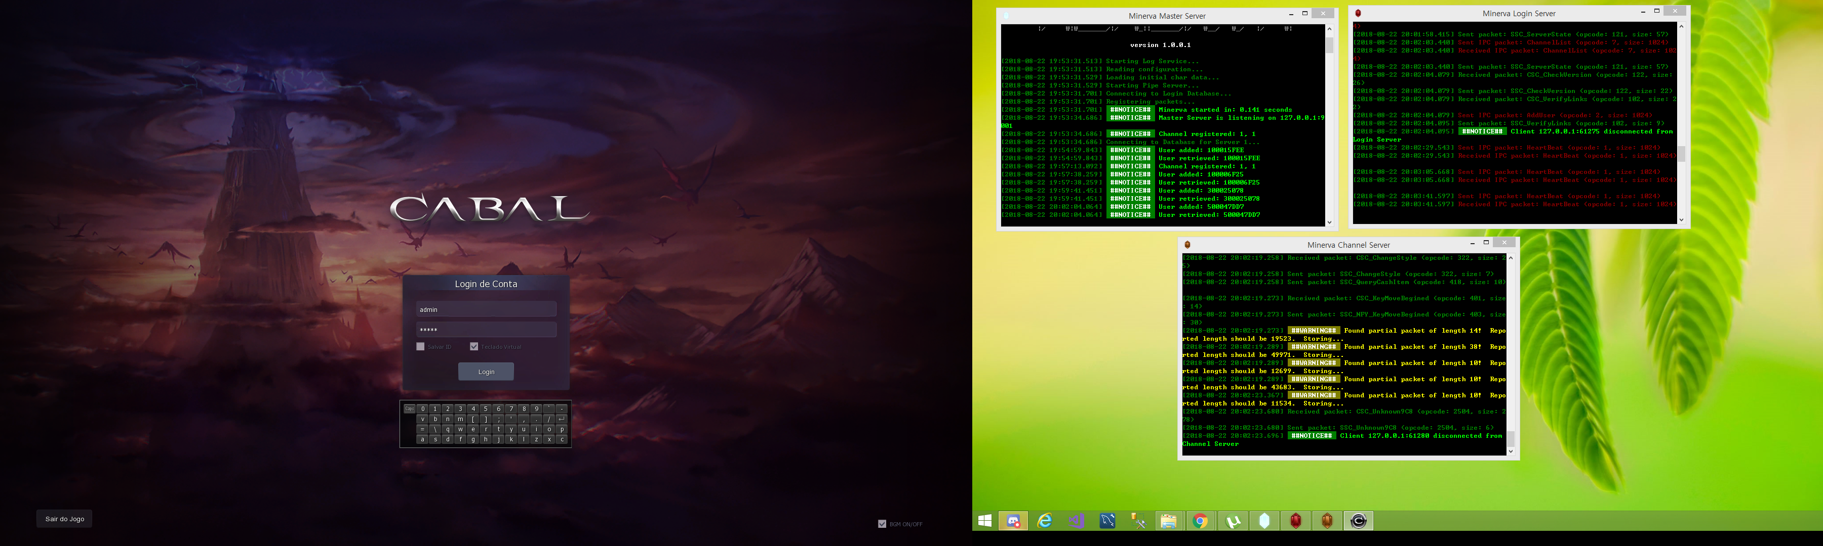Toggle the BGM ON/OFF checkbox
This screenshot has height=546, width=1823.
[882, 524]
